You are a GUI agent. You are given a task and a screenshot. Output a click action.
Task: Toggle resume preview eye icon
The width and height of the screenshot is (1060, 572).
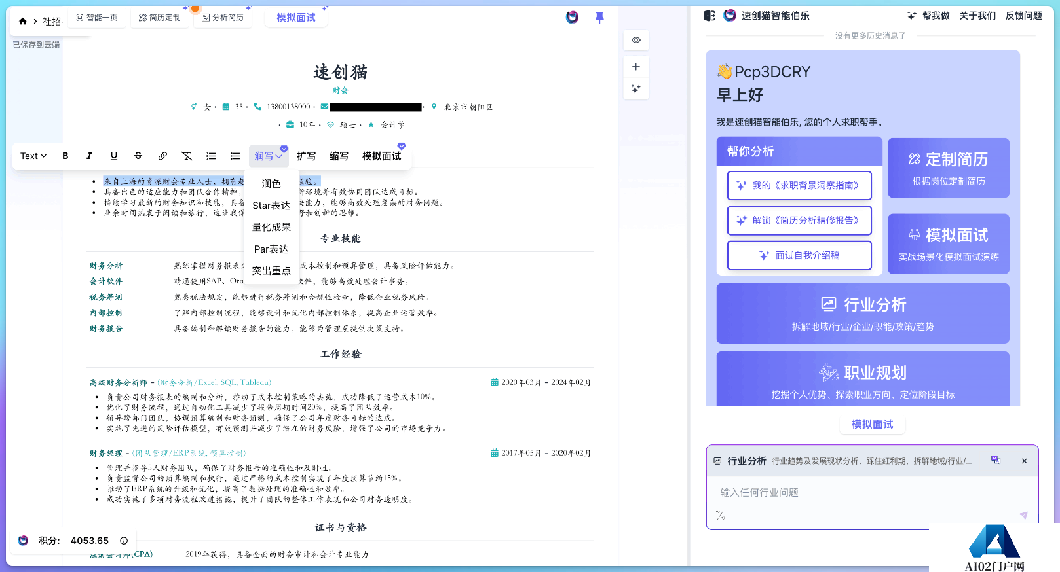click(636, 40)
